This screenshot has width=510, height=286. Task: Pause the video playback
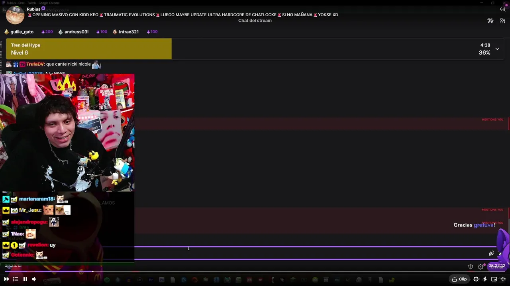point(25,279)
